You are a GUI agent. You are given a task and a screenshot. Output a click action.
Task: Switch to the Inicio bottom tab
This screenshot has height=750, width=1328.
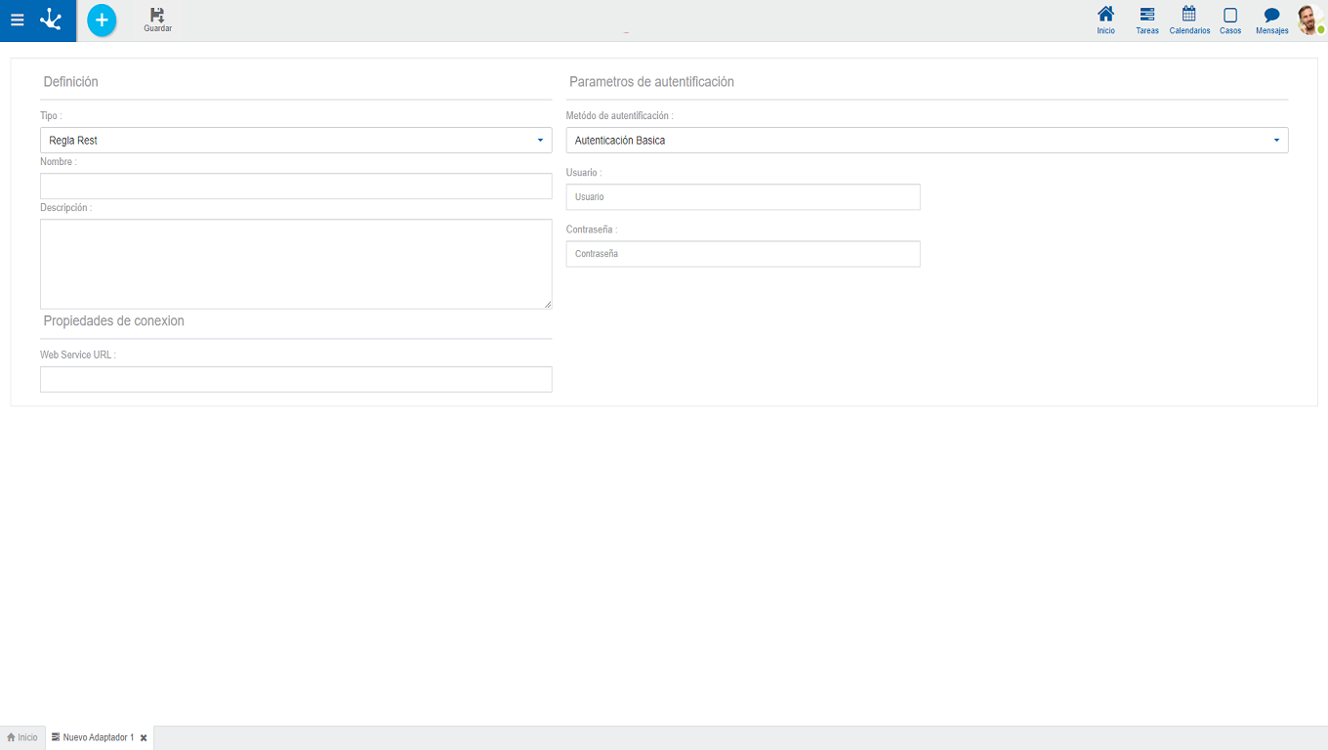[x=22, y=737]
